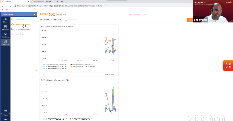Open the Home section in sidebar
The height and width of the screenshot is (121, 233).
[x=5, y=20]
